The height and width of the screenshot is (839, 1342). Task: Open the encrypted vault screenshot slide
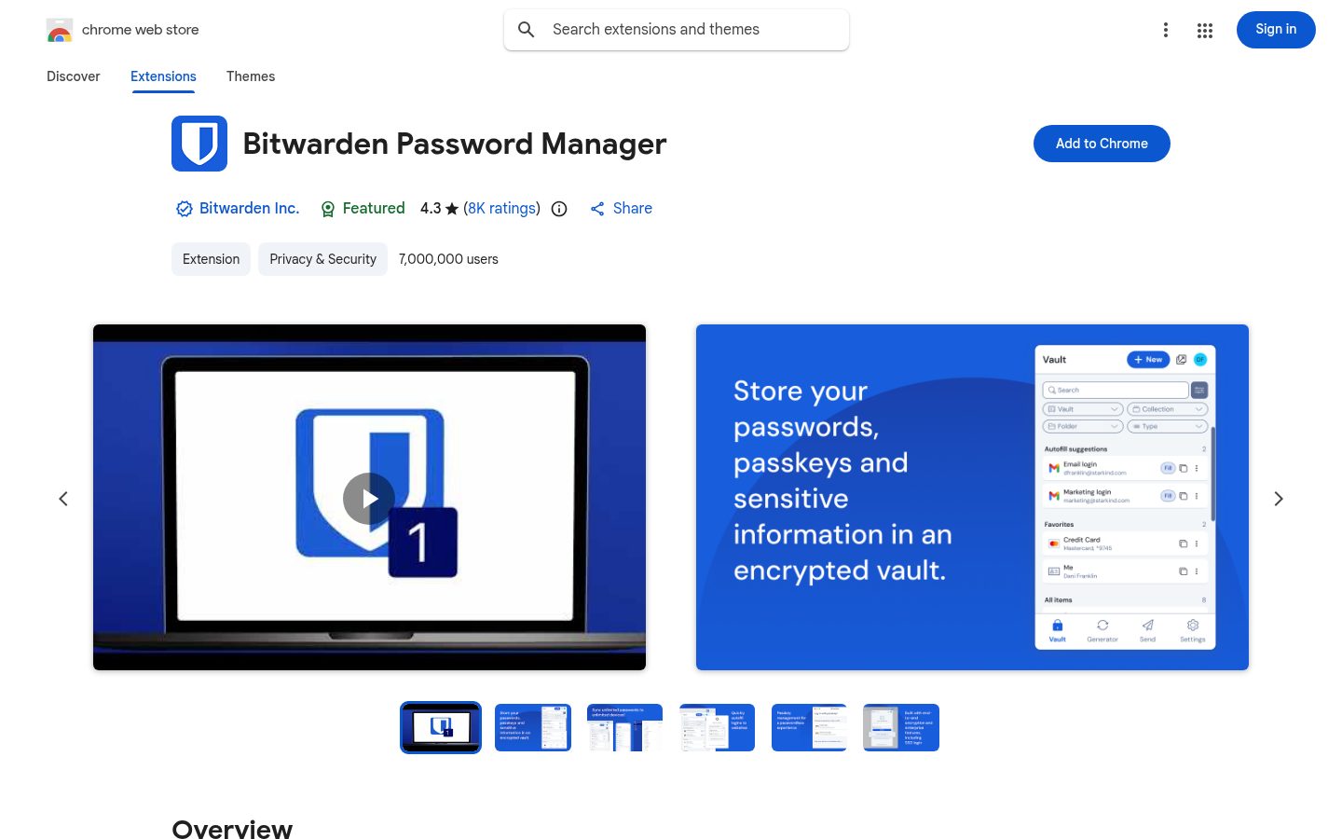coord(972,497)
